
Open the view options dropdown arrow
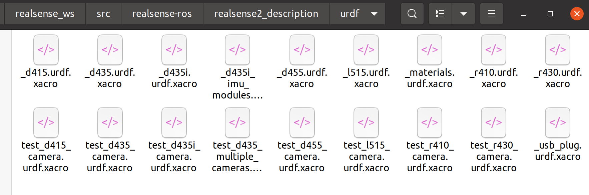point(463,14)
